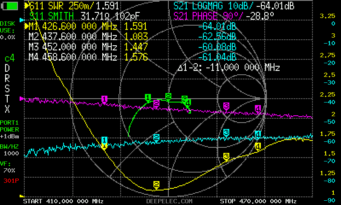Image resolution: width=341 pixels, height=205 pixels.
Task: Click the c4 calibration slot label
Action: tap(9, 59)
